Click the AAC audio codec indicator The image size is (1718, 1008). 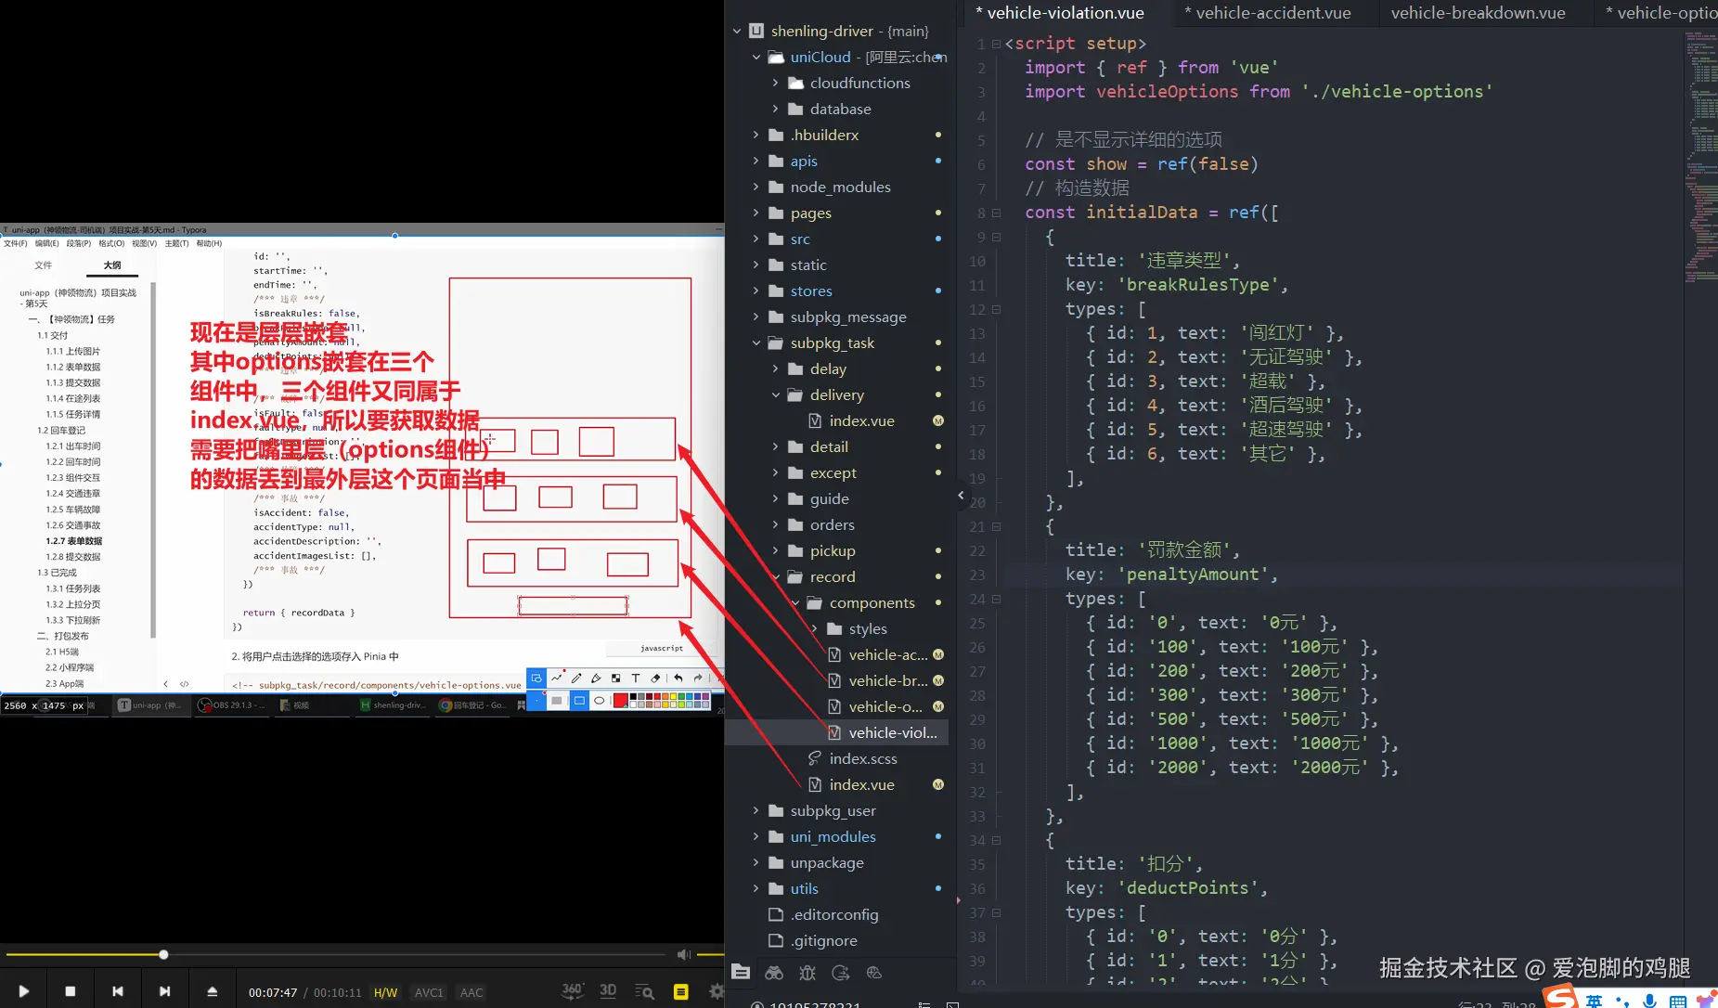point(471,992)
